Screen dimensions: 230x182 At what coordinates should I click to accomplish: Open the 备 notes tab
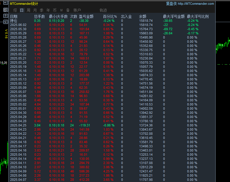pyautogui.click(x=68, y=10)
